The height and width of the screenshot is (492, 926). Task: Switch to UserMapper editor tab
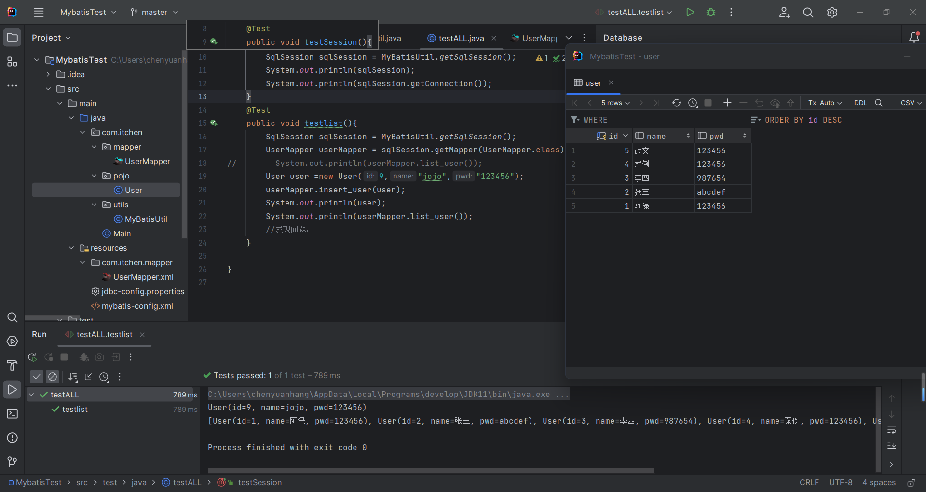coord(534,38)
